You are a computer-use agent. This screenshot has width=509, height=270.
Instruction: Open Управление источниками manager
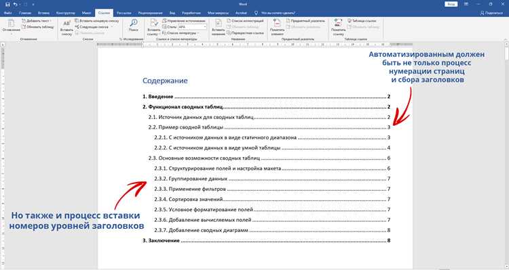tap(184, 21)
